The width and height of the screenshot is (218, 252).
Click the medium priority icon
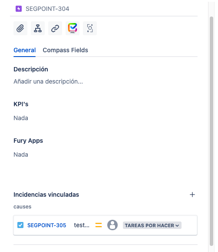pyautogui.click(x=99, y=225)
